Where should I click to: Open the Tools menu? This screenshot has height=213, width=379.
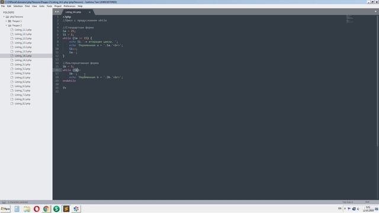pyautogui.click(x=49, y=6)
